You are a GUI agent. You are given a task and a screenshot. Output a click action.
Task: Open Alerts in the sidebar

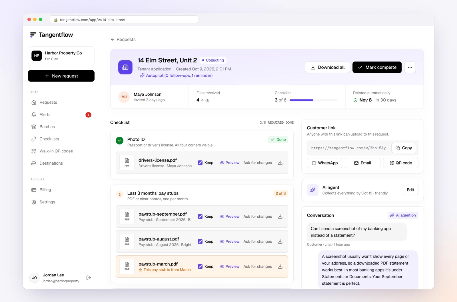pyautogui.click(x=61, y=115)
